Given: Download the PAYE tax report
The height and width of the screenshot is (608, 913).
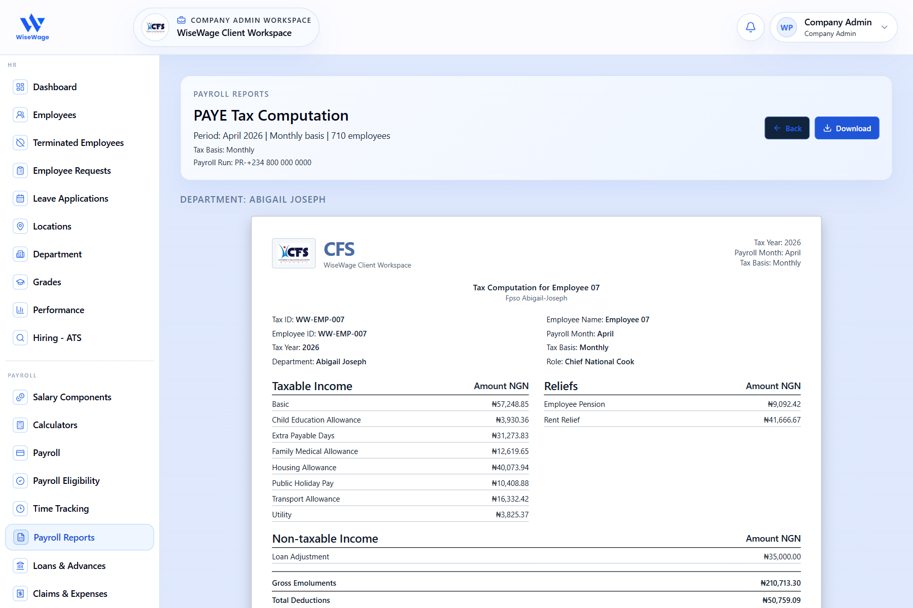Looking at the screenshot, I should (847, 128).
